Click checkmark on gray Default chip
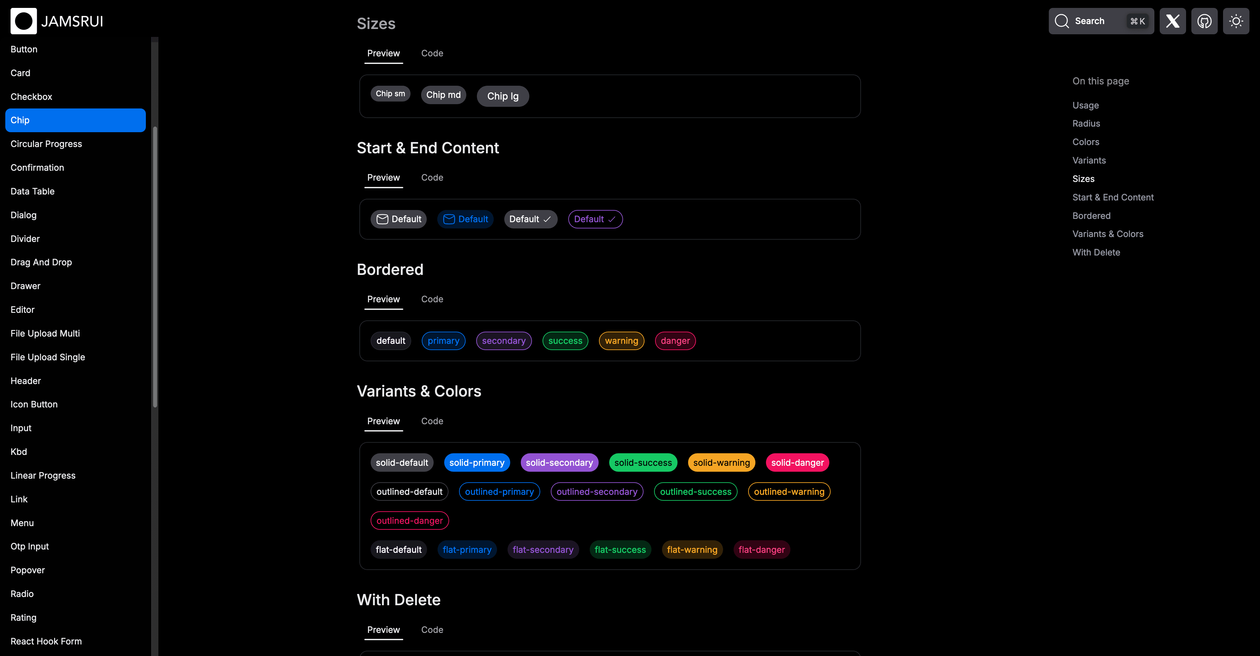Screen dimensions: 1260x656 (547, 219)
